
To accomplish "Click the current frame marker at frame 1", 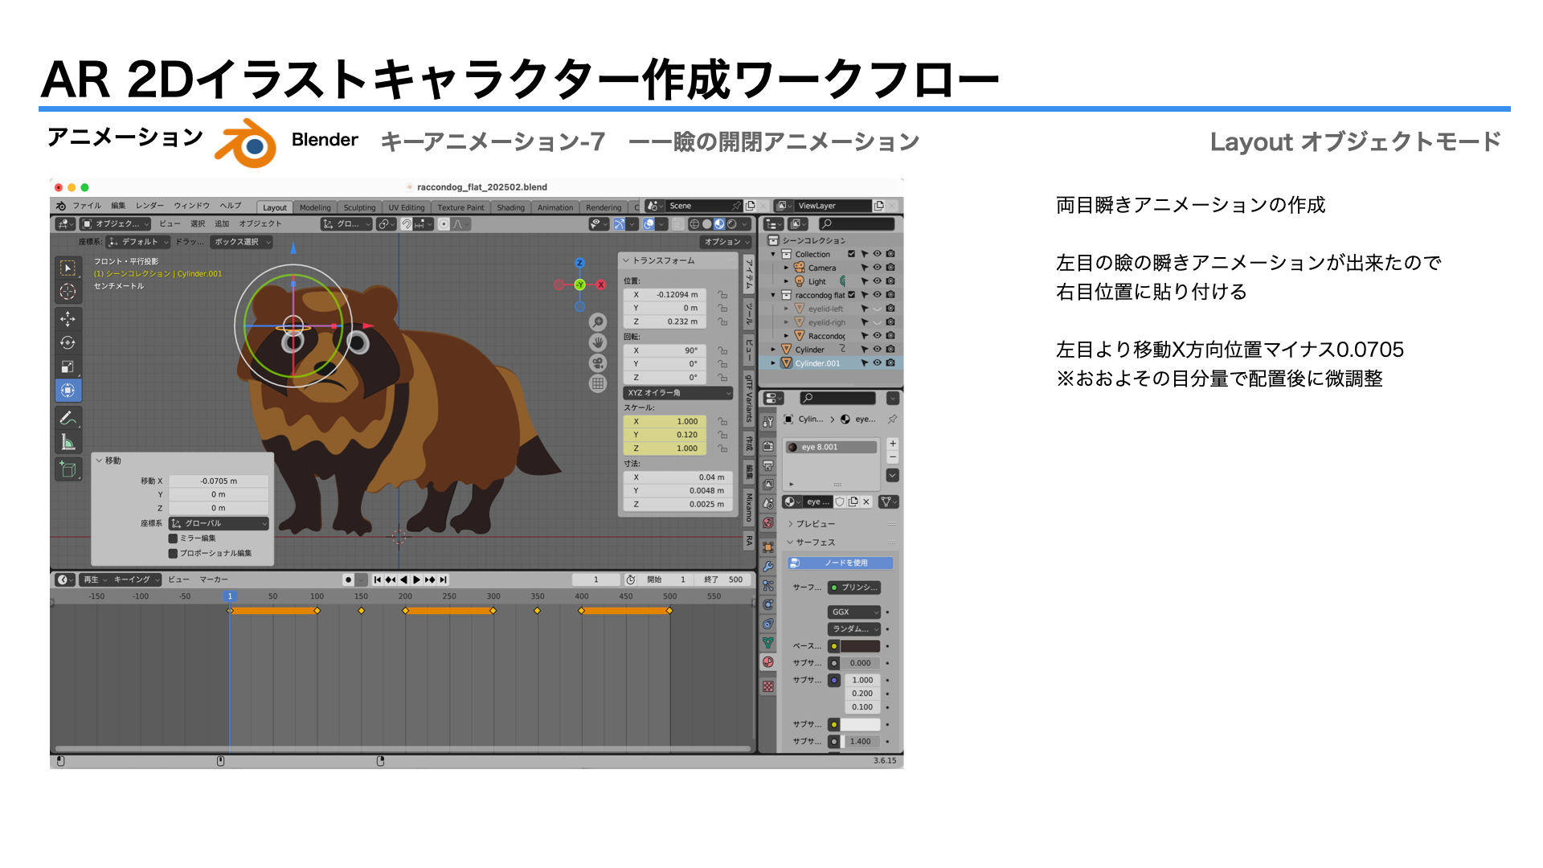I will tap(230, 596).
